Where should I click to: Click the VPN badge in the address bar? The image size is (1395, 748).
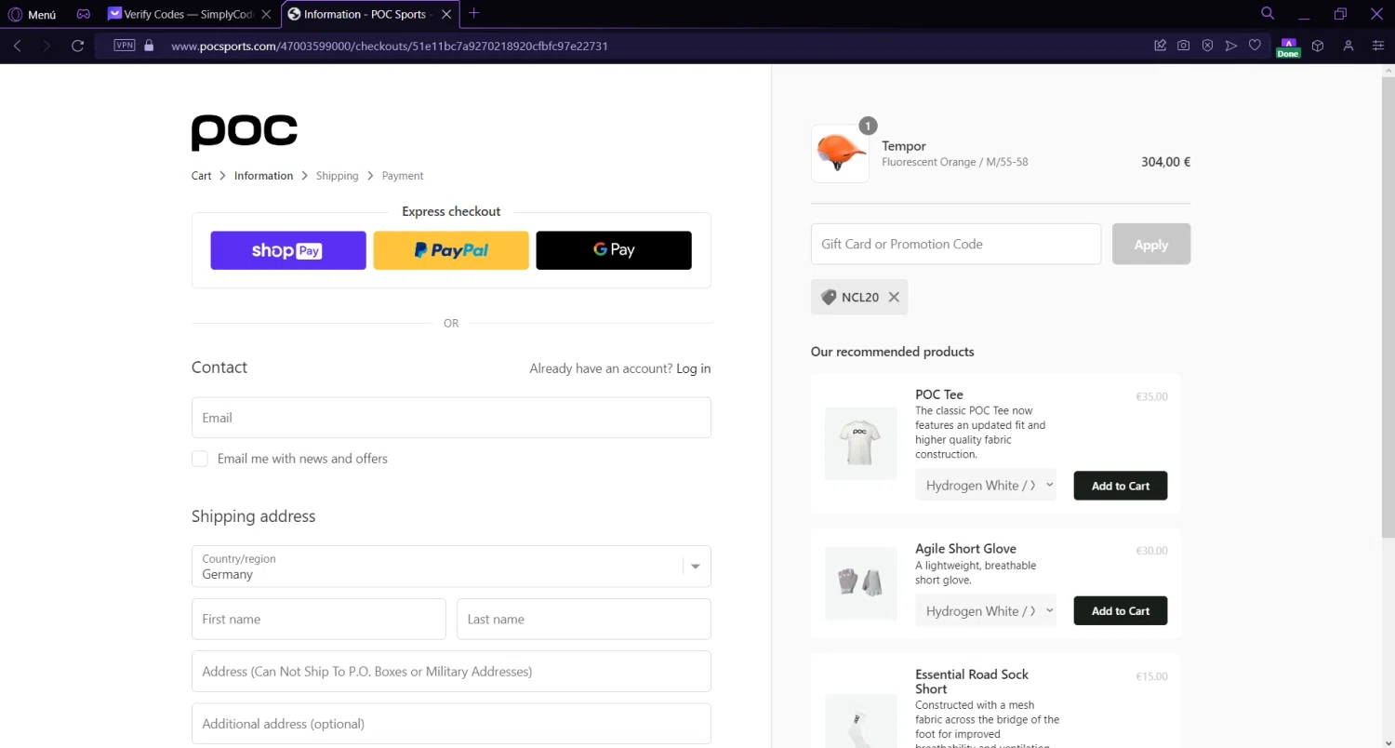coord(125,45)
